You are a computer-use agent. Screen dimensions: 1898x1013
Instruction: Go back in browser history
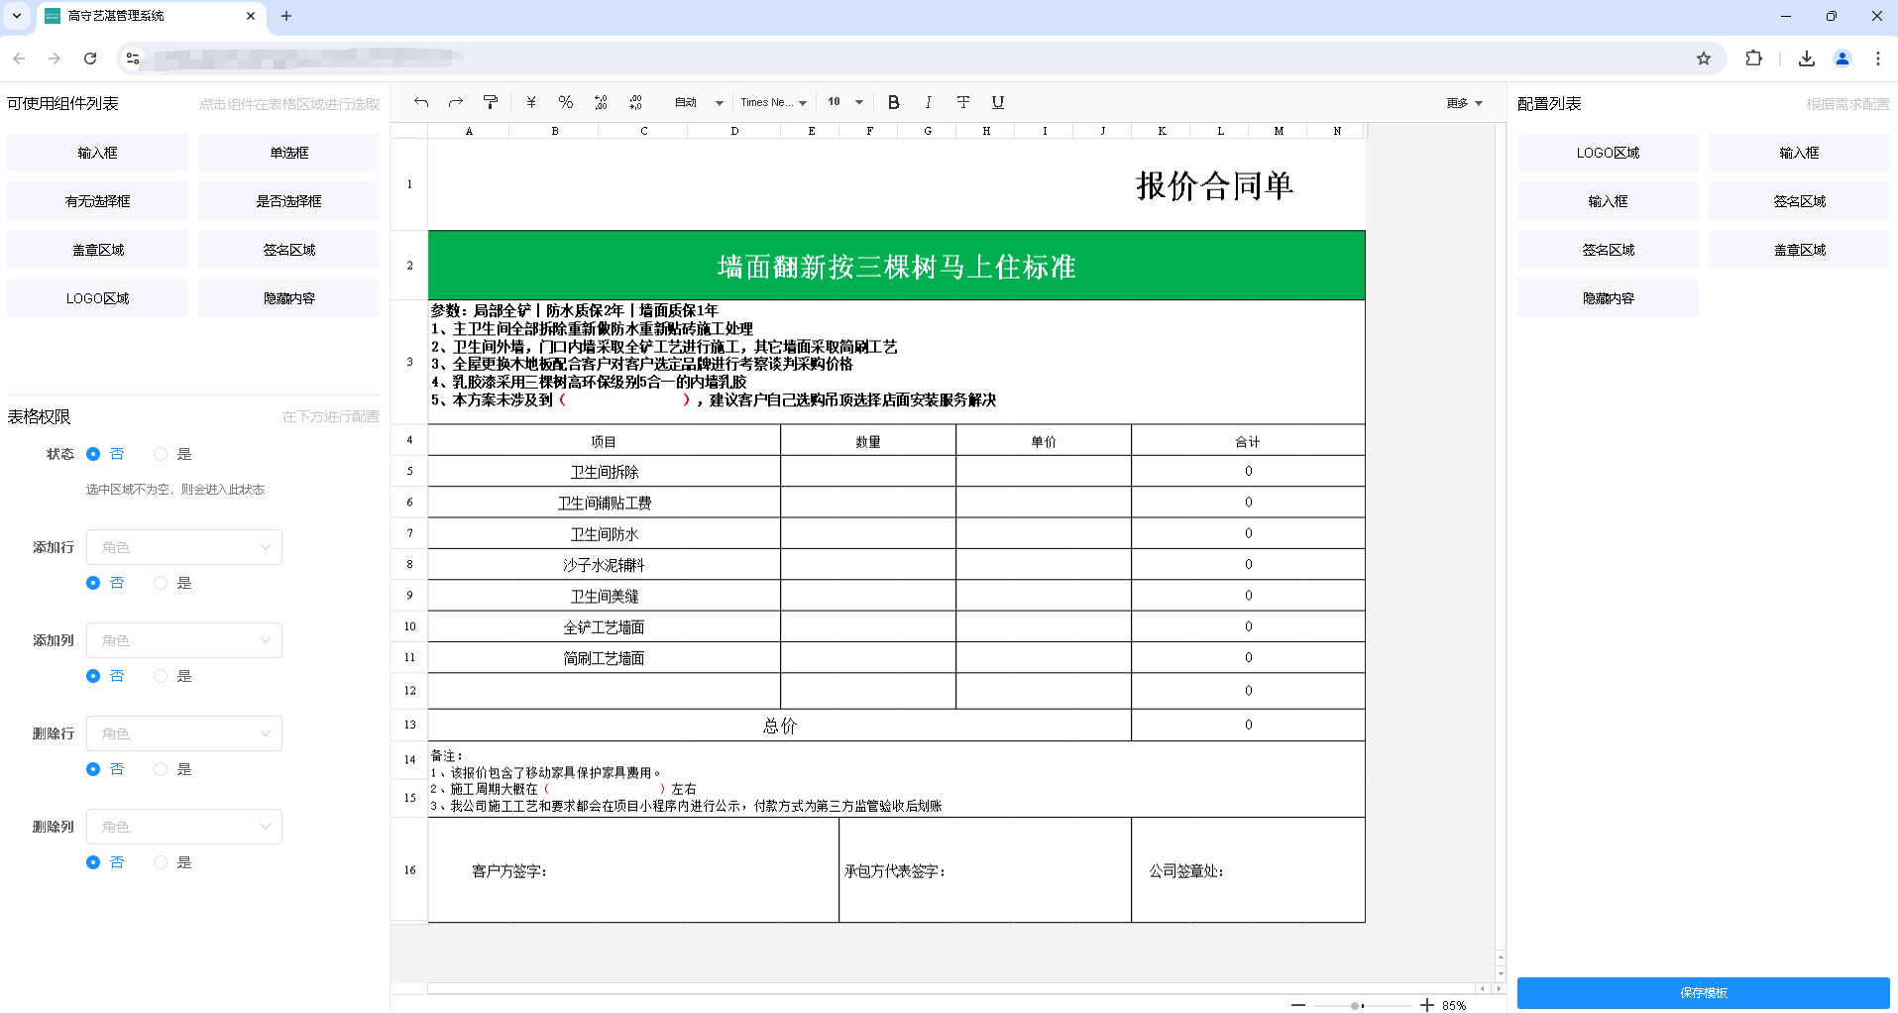[19, 58]
